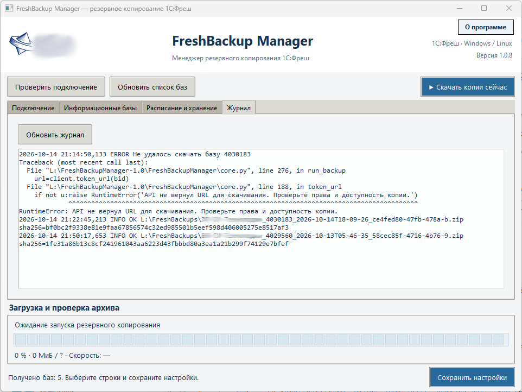This screenshot has height=392, width=522.
Task: Click «Обновить список баз» button
Action: tap(152, 87)
